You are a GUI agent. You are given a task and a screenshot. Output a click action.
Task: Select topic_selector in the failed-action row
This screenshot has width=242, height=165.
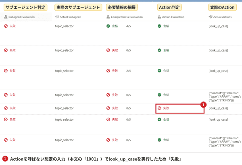pyautogui.click(x=64, y=108)
